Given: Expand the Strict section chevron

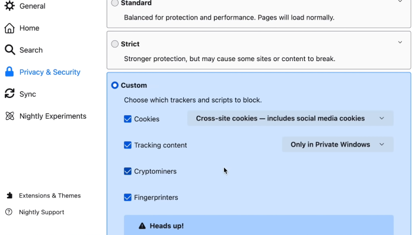Looking at the screenshot, I should click(400, 42).
